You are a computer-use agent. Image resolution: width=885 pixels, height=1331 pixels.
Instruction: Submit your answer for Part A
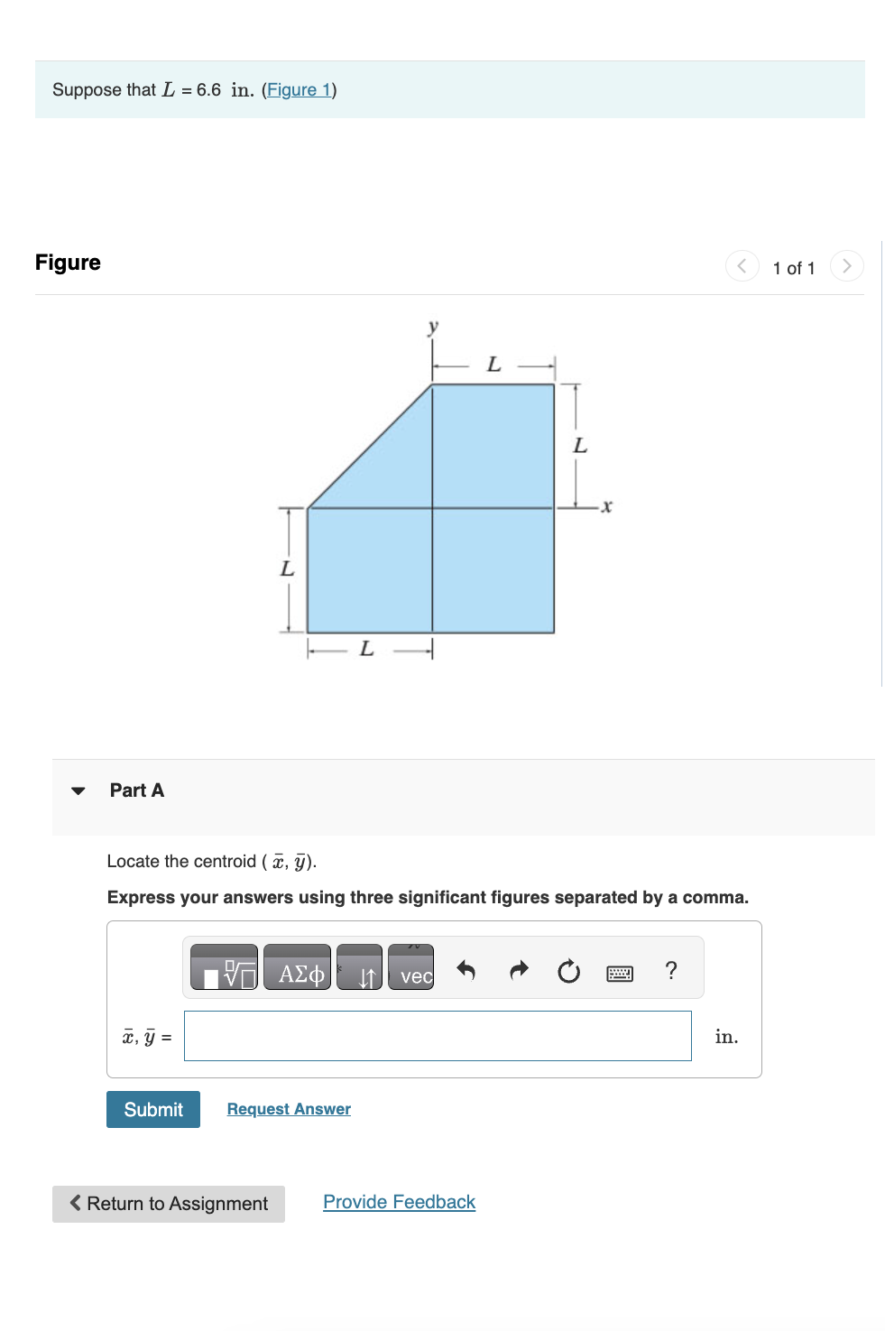coord(152,1109)
